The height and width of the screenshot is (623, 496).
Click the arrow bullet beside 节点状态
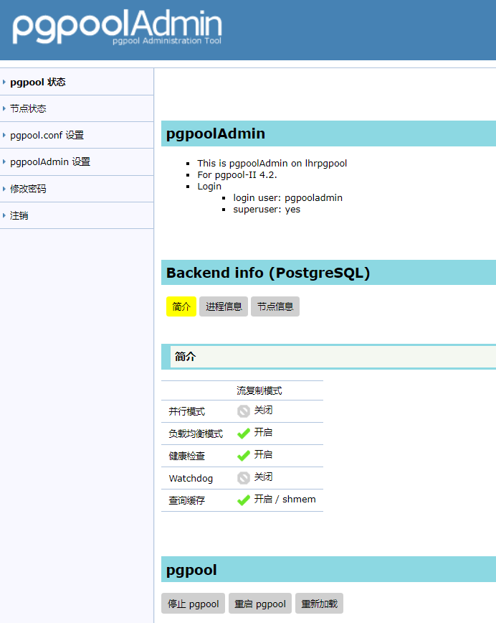4,108
